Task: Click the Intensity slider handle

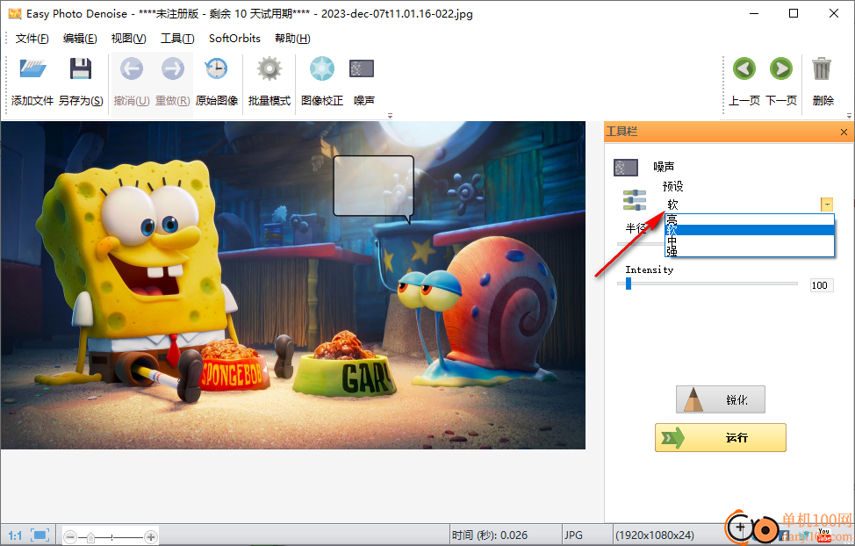Action: click(x=629, y=284)
